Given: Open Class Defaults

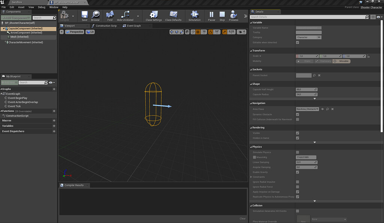Looking at the screenshot, I should point(173,15).
